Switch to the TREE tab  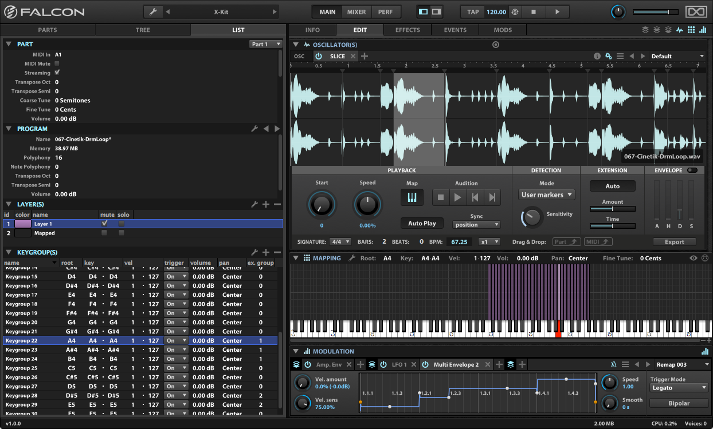(x=143, y=30)
